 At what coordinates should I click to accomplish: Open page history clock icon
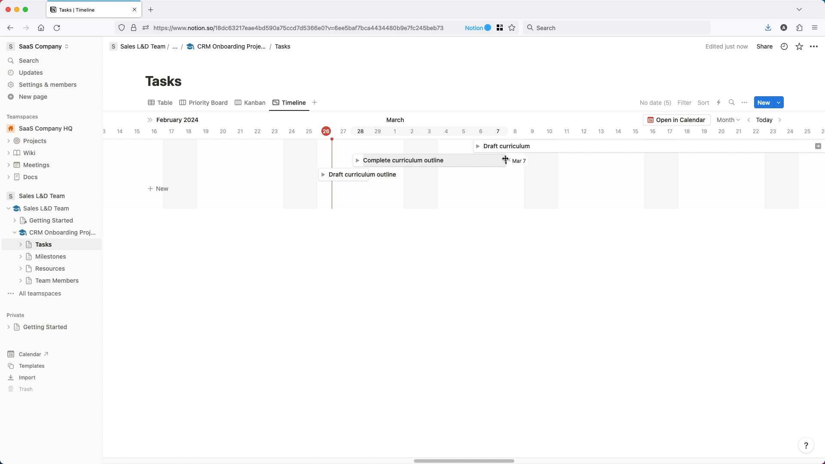(784, 47)
